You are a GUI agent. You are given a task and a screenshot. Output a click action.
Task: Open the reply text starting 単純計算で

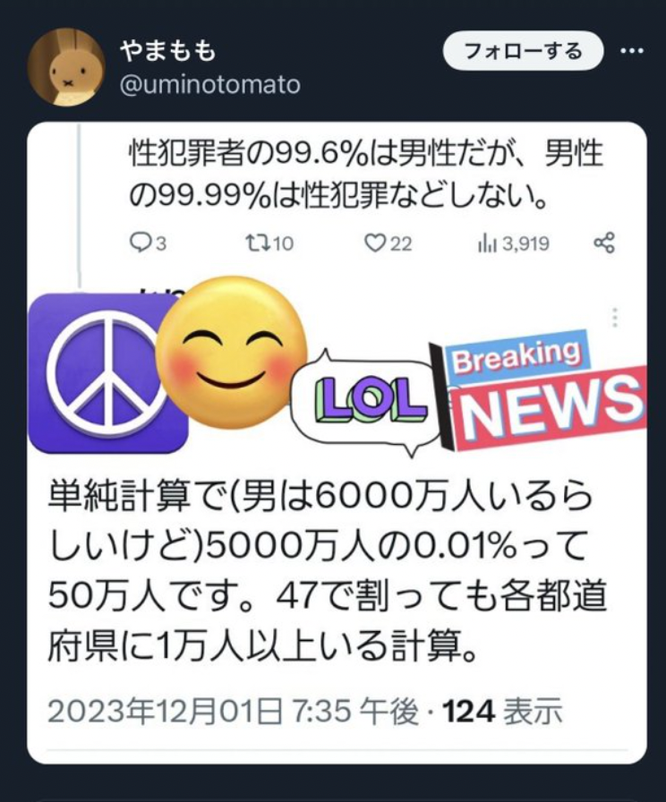328,571
